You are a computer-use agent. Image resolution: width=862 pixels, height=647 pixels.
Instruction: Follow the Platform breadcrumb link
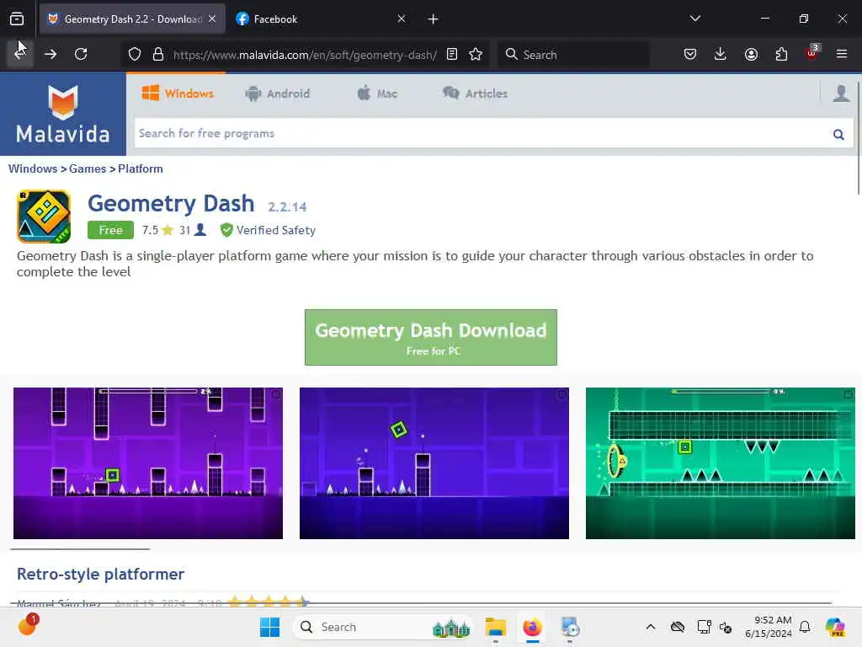141,168
